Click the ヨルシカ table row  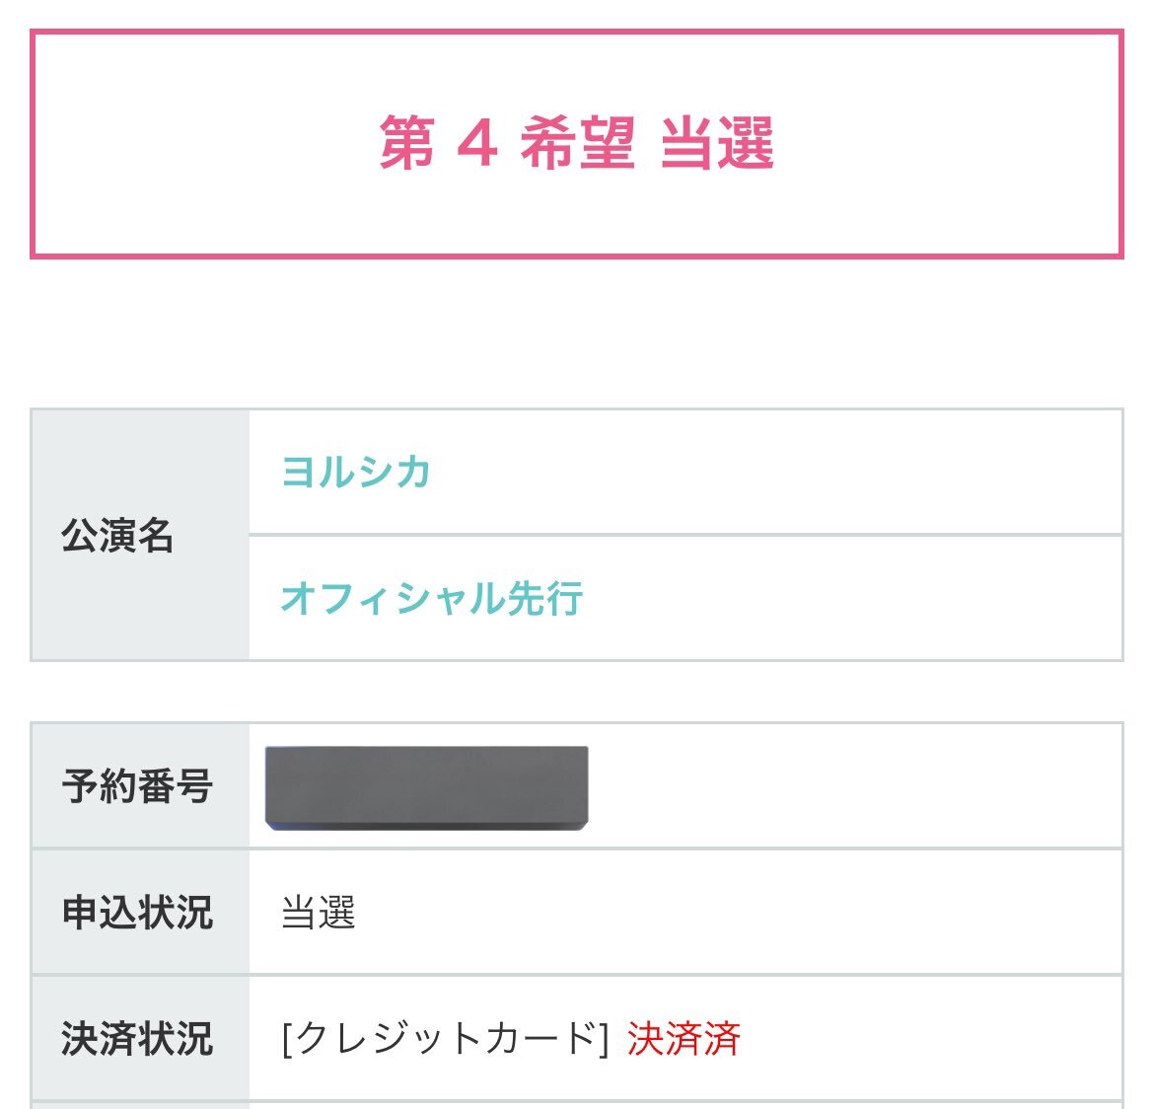tap(685, 472)
